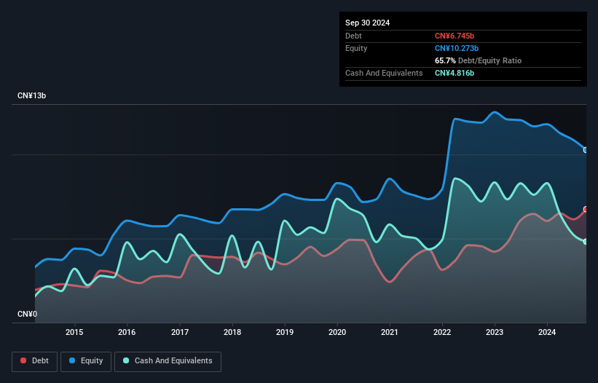Click the 2020 x-axis label
The image size is (598, 383).
coord(337,332)
